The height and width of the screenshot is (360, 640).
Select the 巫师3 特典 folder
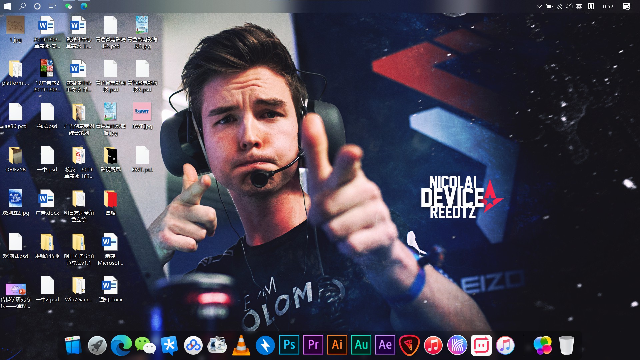(x=47, y=246)
